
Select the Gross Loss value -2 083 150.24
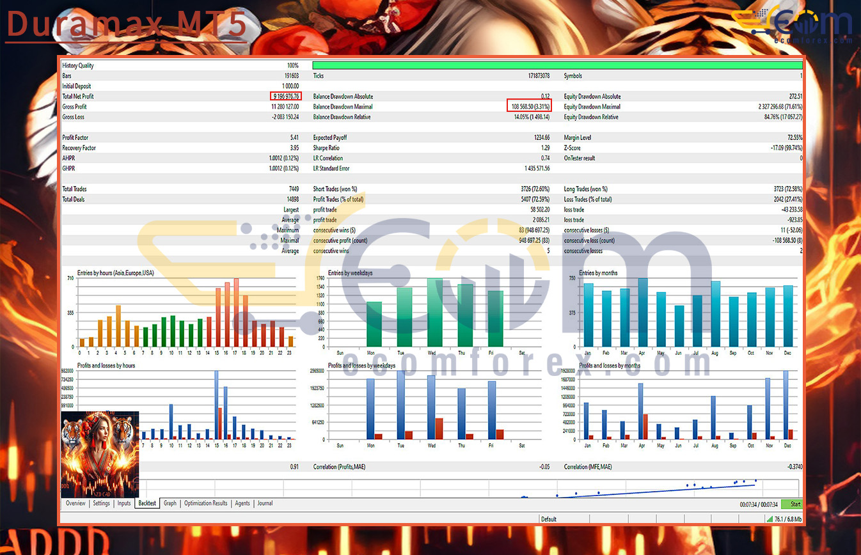point(284,117)
